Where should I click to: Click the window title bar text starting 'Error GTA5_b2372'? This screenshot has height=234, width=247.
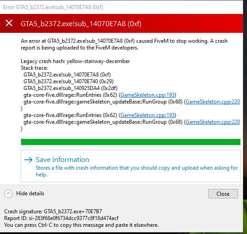(53, 7)
